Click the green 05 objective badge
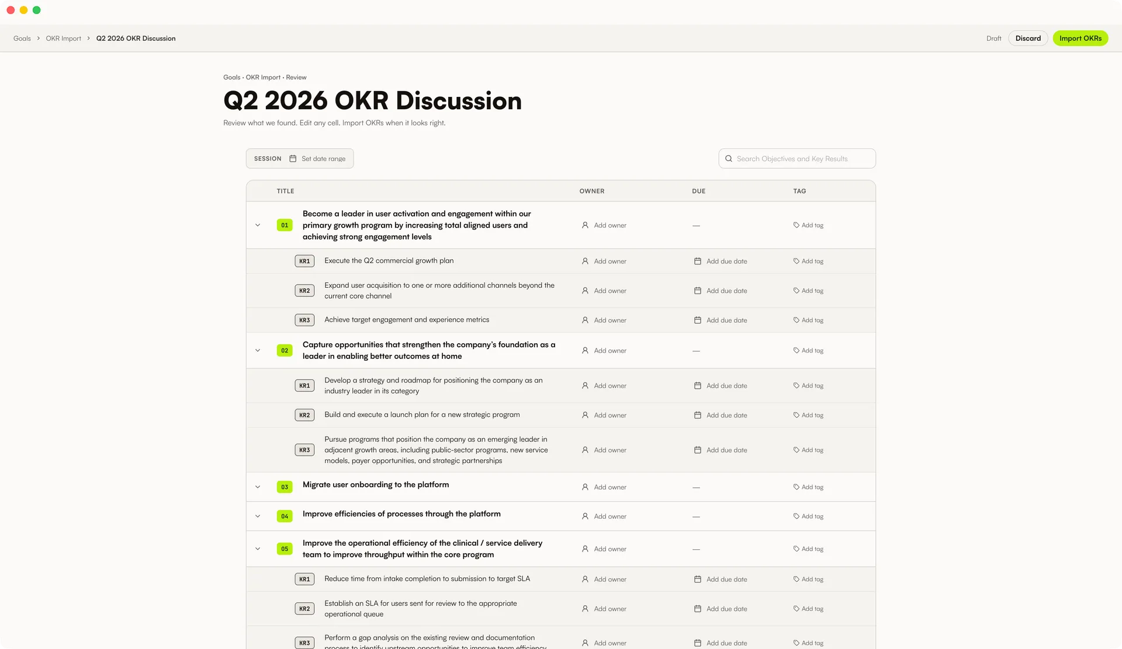This screenshot has width=1122, height=649. click(285, 549)
